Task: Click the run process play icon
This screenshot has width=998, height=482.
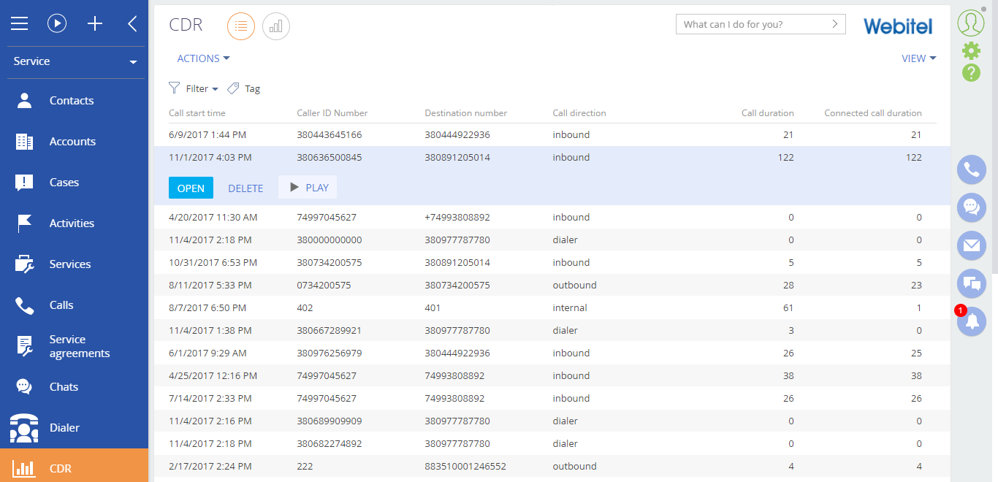Action: [57, 23]
